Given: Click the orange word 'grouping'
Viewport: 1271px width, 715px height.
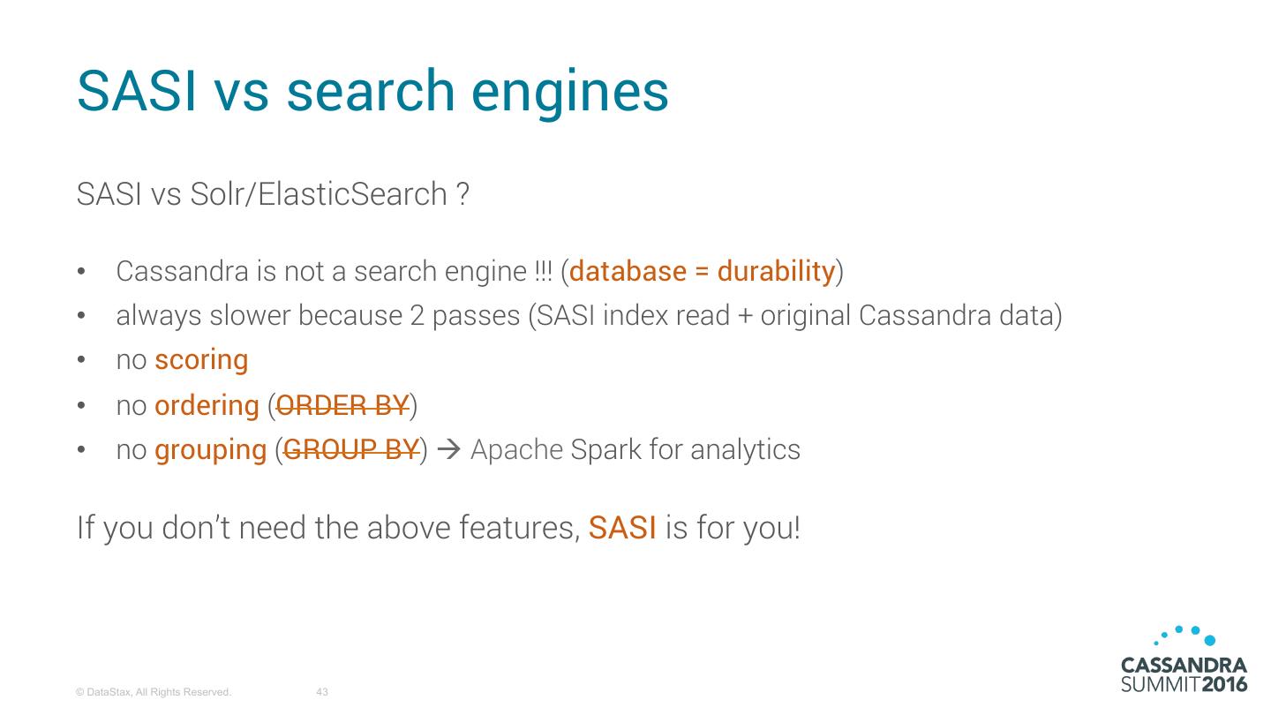Looking at the screenshot, I should [210, 450].
